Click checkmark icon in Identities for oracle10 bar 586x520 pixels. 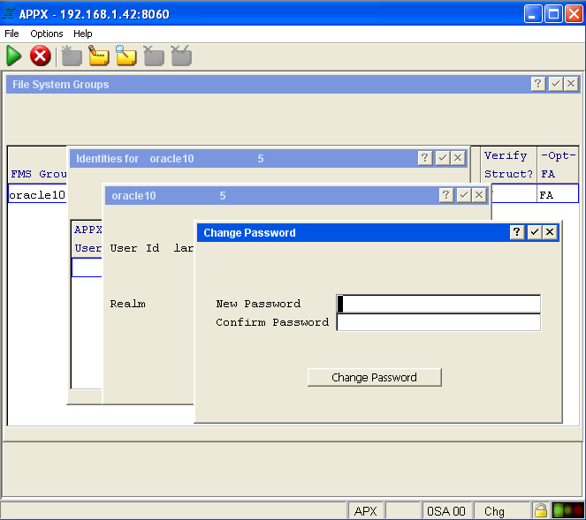pos(442,158)
